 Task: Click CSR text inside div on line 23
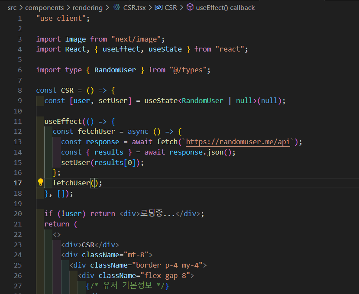88,245
